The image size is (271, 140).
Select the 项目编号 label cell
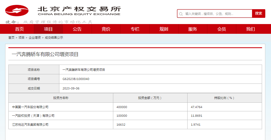(x=34, y=79)
